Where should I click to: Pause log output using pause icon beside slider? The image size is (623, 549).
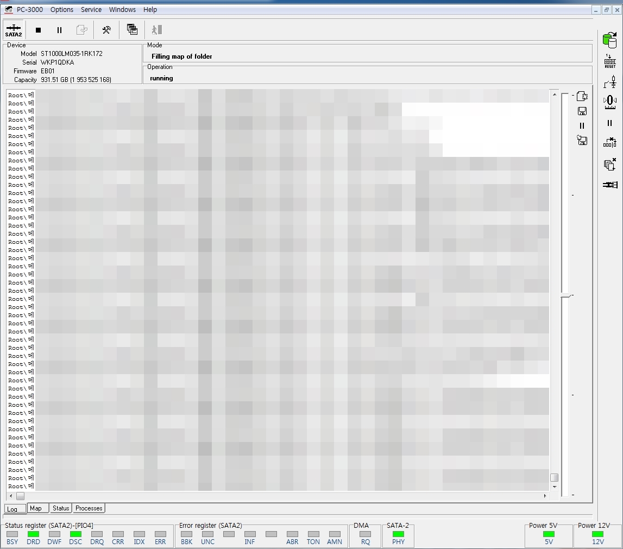pos(582,126)
